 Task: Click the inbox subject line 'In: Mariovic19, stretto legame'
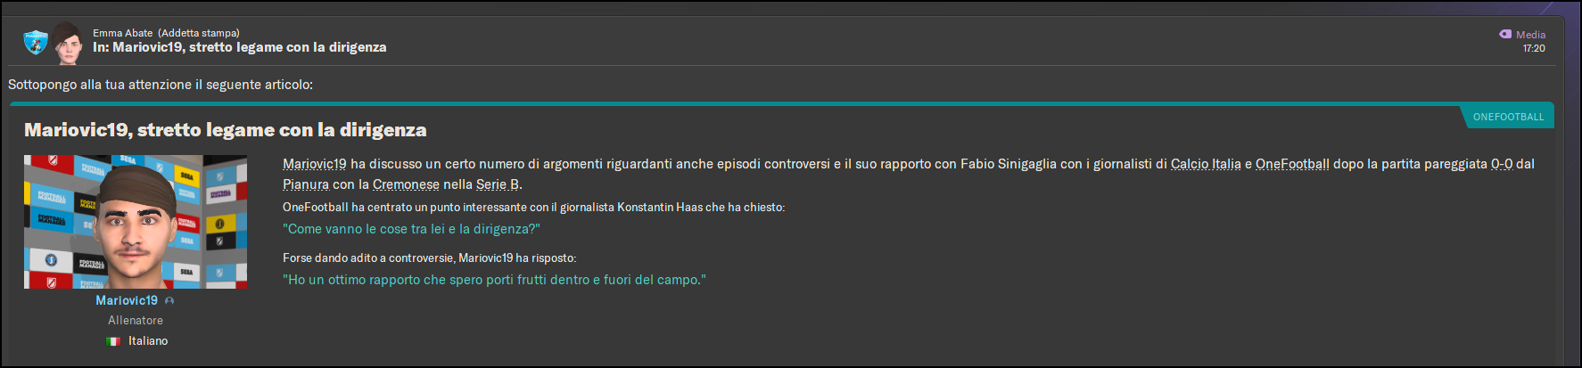tap(240, 47)
